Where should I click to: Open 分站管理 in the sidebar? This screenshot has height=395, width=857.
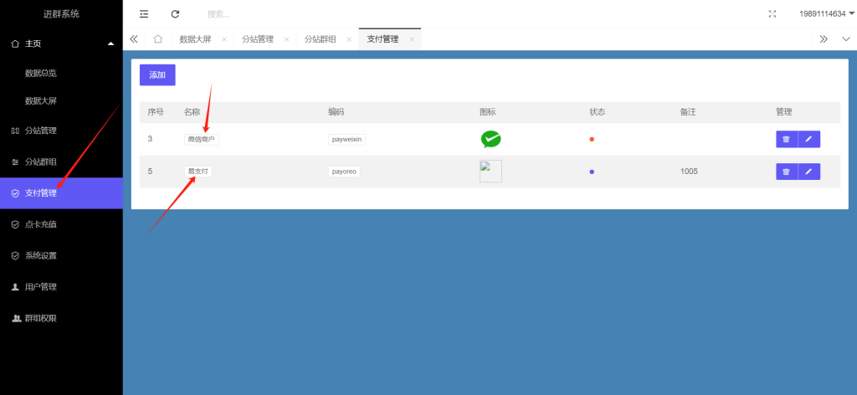tap(61, 131)
